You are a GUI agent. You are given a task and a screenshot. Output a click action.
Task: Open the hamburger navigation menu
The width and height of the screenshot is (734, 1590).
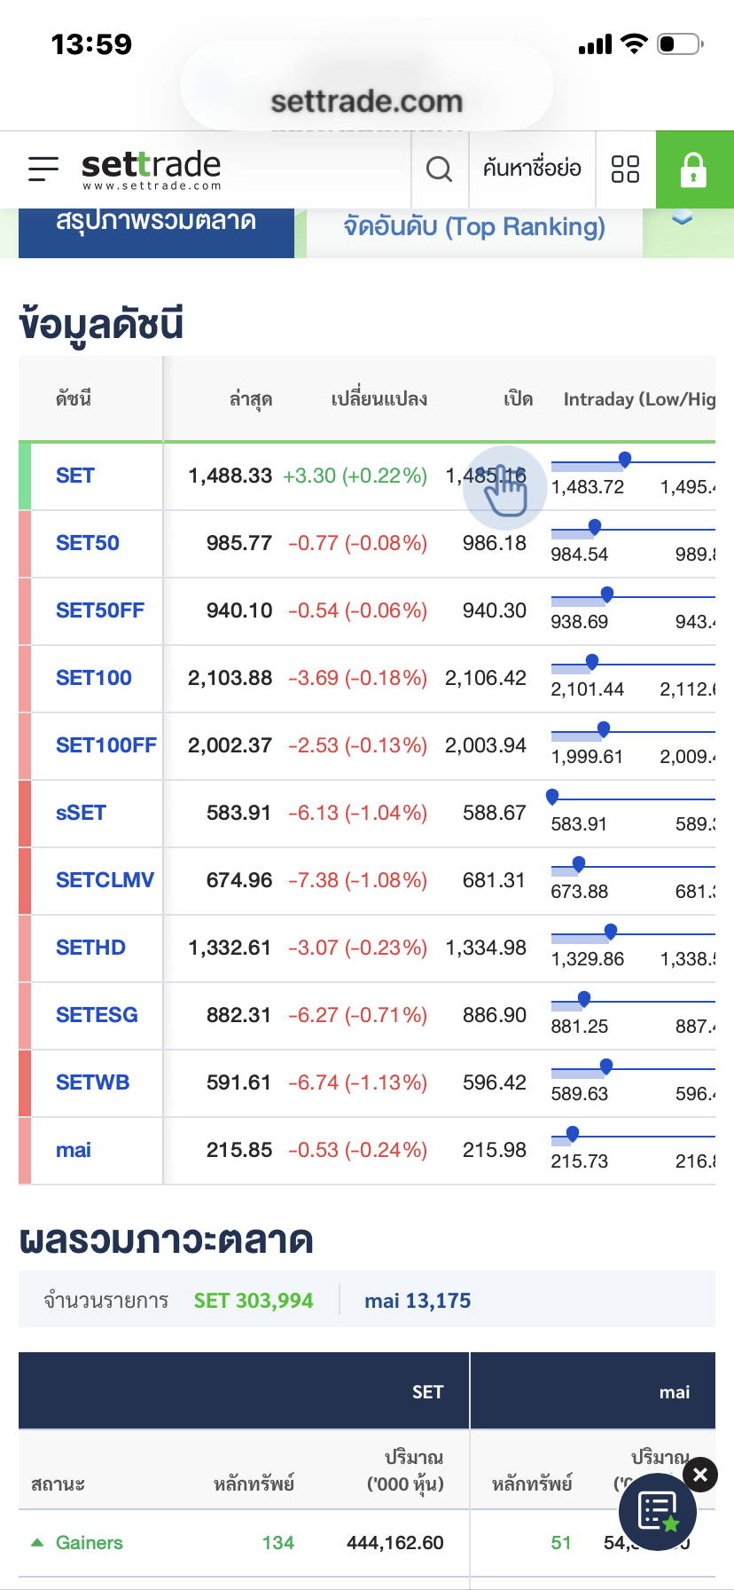pyautogui.click(x=43, y=169)
